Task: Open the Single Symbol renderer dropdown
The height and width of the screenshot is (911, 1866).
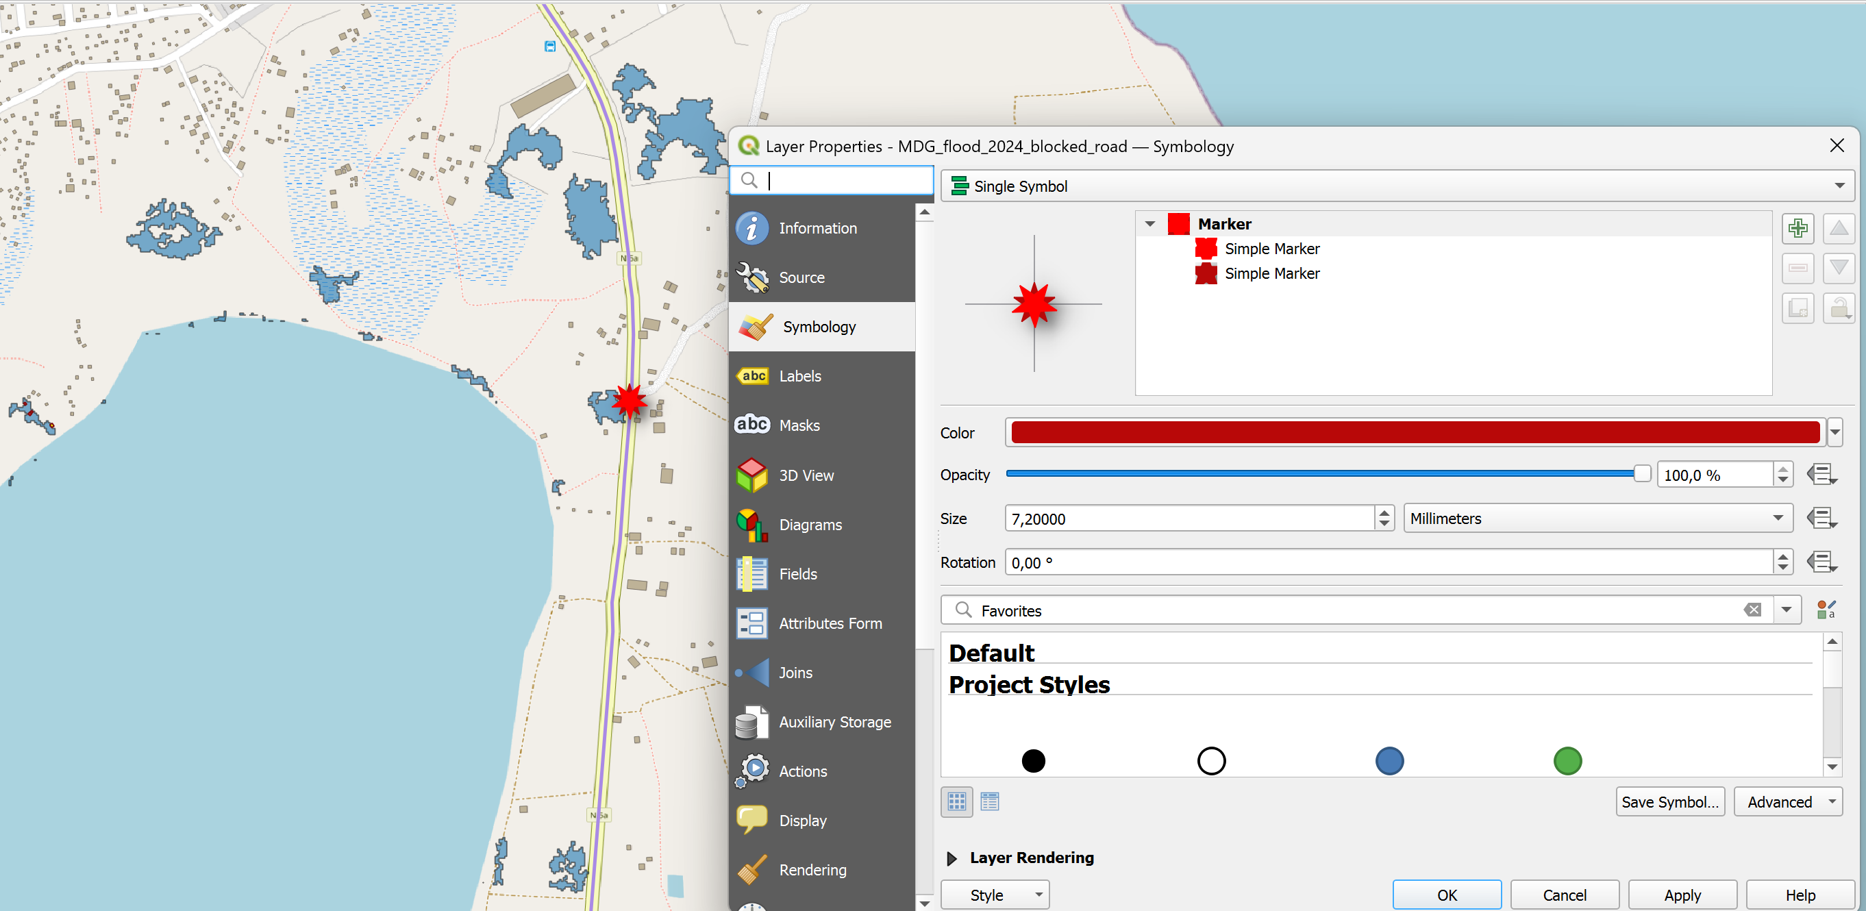Action: pyautogui.click(x=1396, y=186)
